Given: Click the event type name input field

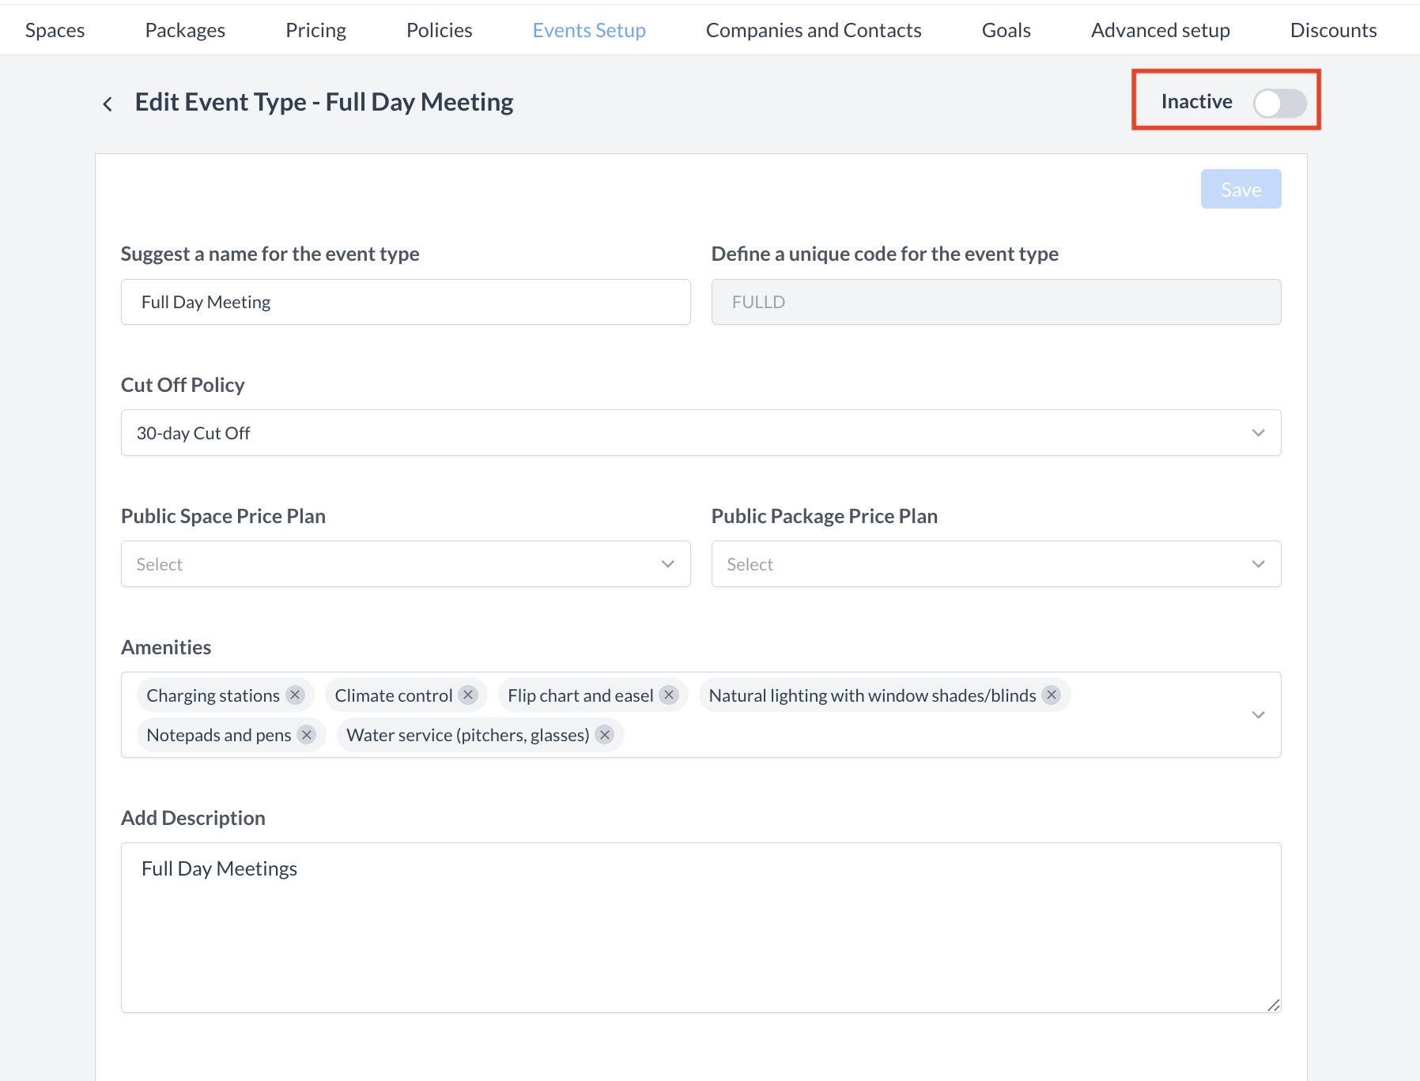Looking at the screenshot, I should (x=406, y=302).
